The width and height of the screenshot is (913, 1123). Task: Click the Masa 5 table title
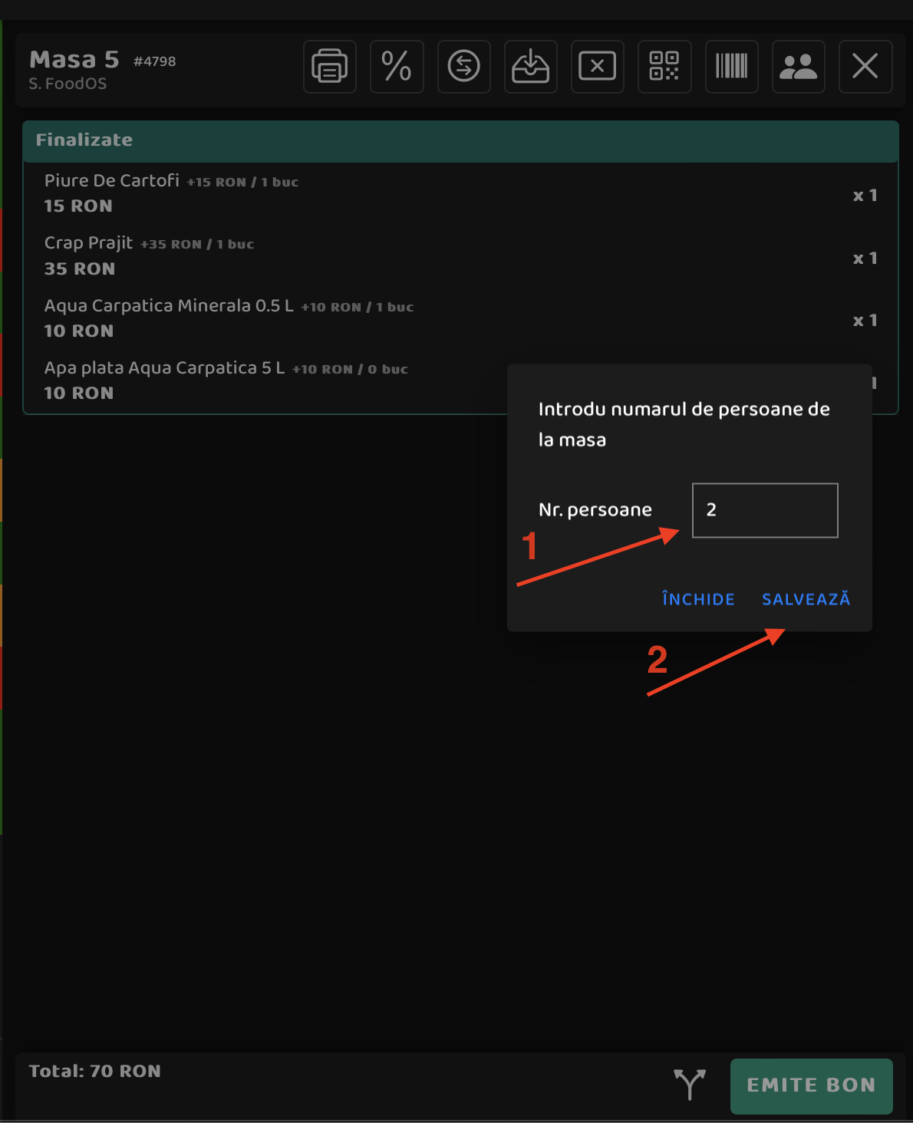(x=74, y=60)
